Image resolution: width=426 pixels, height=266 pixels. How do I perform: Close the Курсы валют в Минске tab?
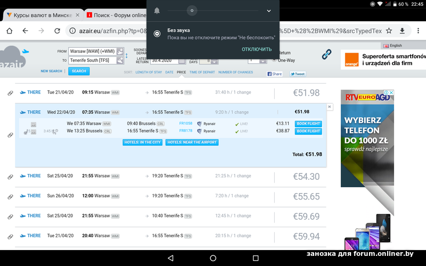pyautogui.click(x=77, y=15)
